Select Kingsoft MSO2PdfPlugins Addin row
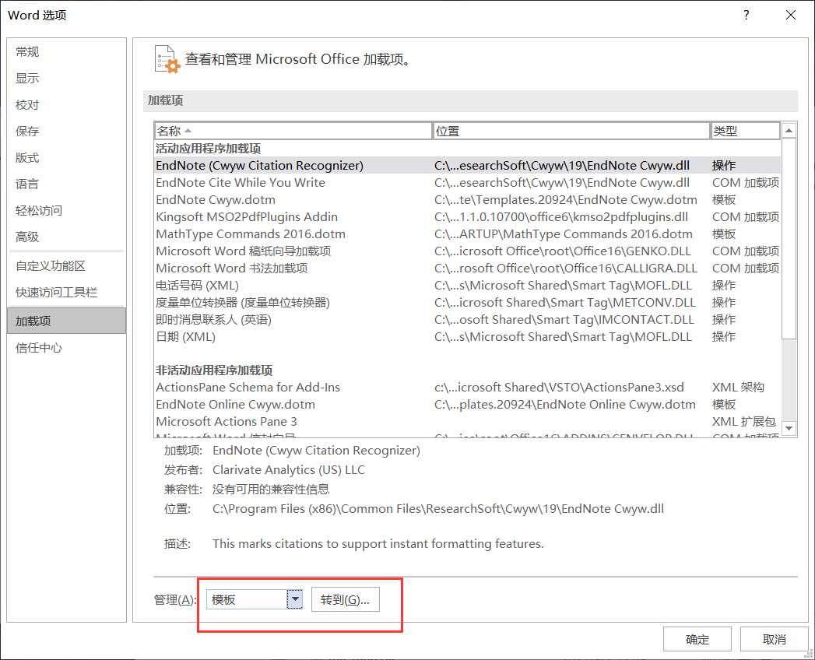Viewport: 815px width, 660px height. pos(467,216)
